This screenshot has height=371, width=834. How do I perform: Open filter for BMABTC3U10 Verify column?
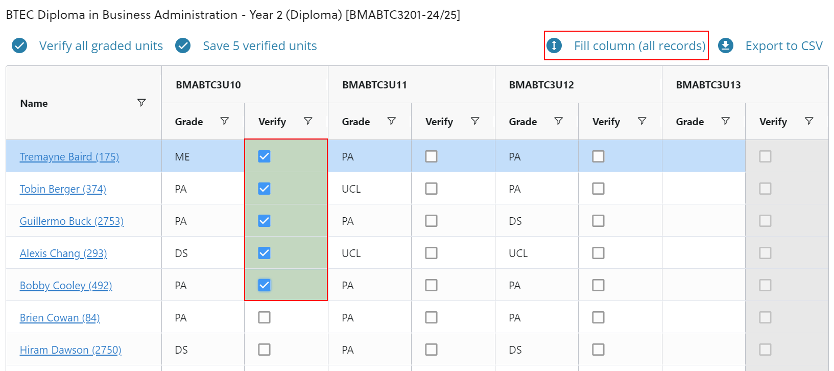click(x=308, y=121)
